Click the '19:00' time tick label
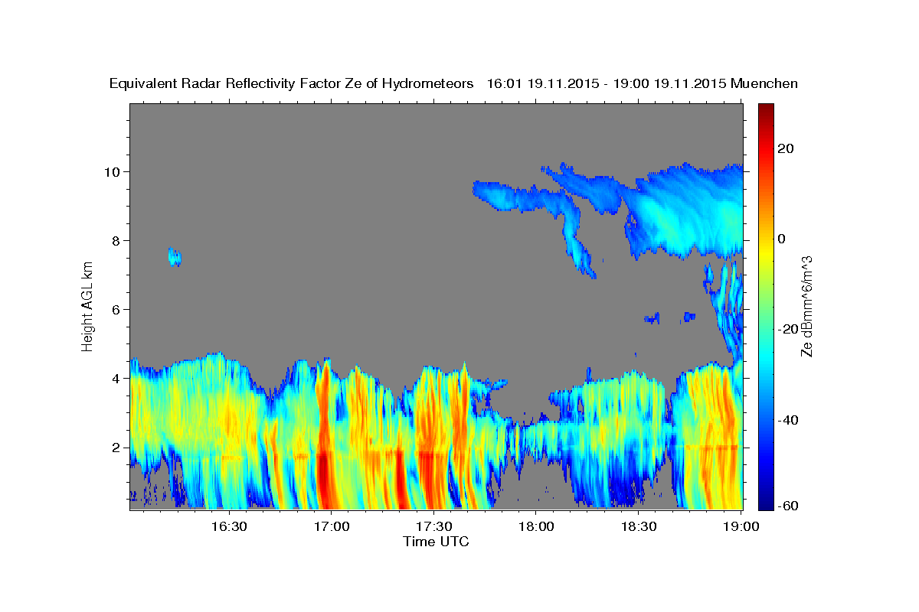919x612 pixels. pyautogui.click(x=742, y=526)
